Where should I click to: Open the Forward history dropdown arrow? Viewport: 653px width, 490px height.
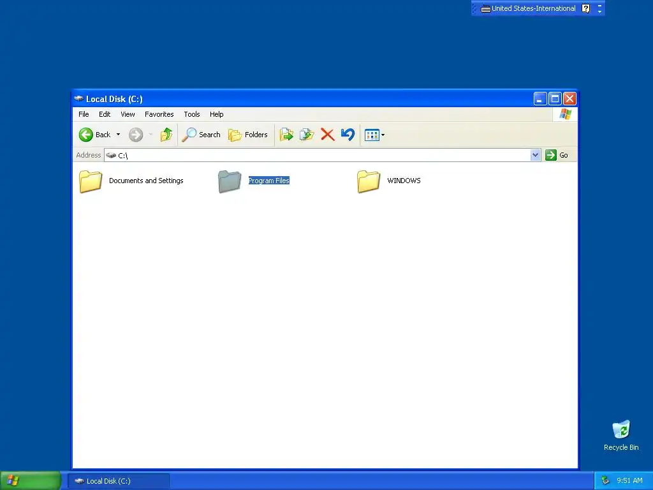point(150,135)
